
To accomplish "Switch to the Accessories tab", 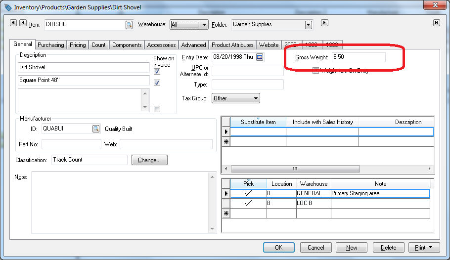I will (x=161, y=45).
